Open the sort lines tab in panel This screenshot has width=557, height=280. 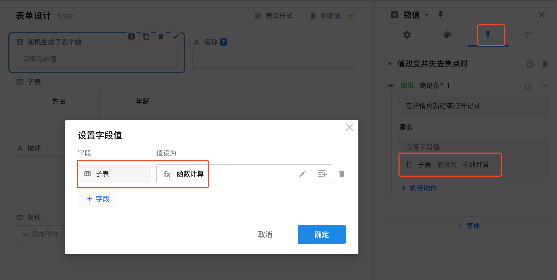pyautogui.click(x=528, y=35)
